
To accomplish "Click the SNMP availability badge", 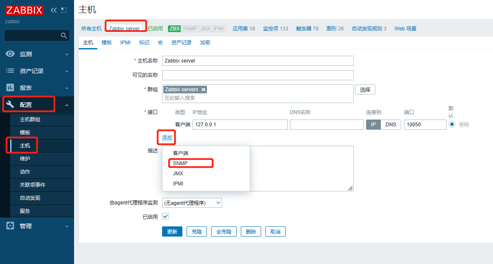I will coord(190,29).
